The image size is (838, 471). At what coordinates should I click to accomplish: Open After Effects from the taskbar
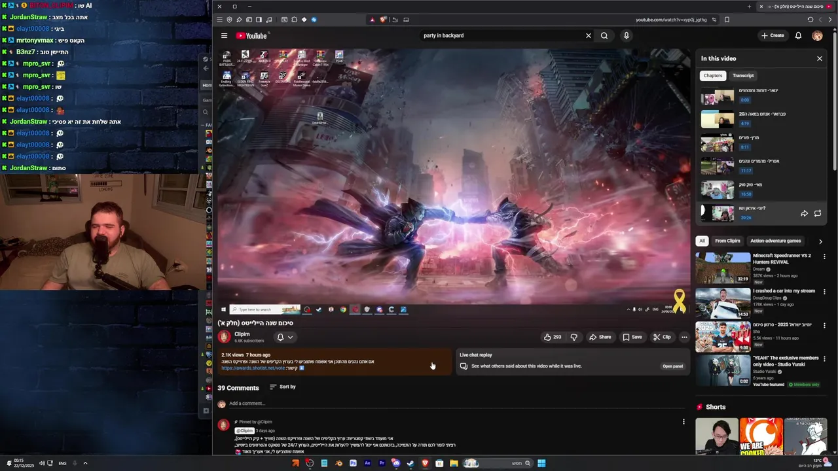[367, 463]
